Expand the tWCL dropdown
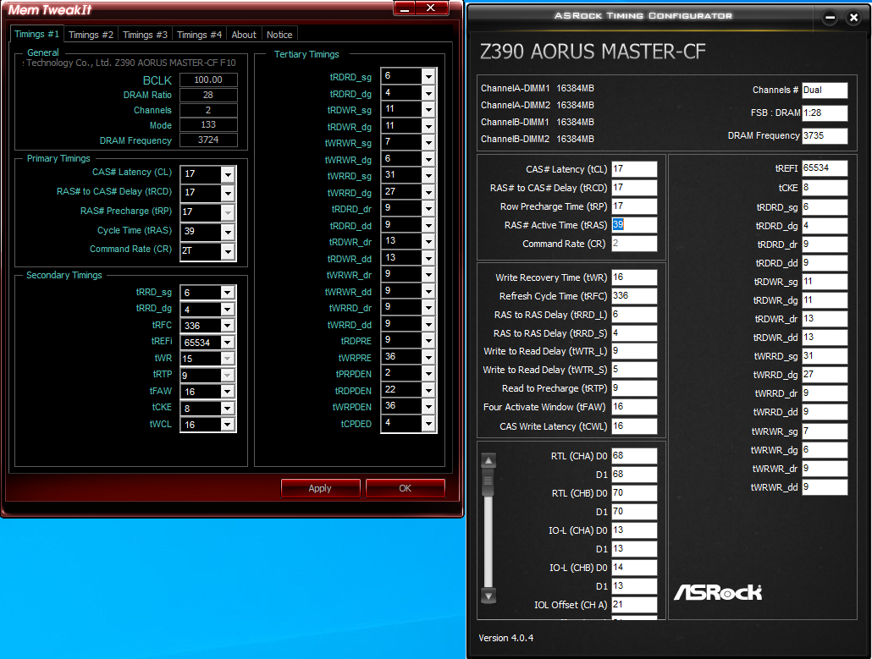The height and width of the screenshot is (659, 872). [228, 425]
